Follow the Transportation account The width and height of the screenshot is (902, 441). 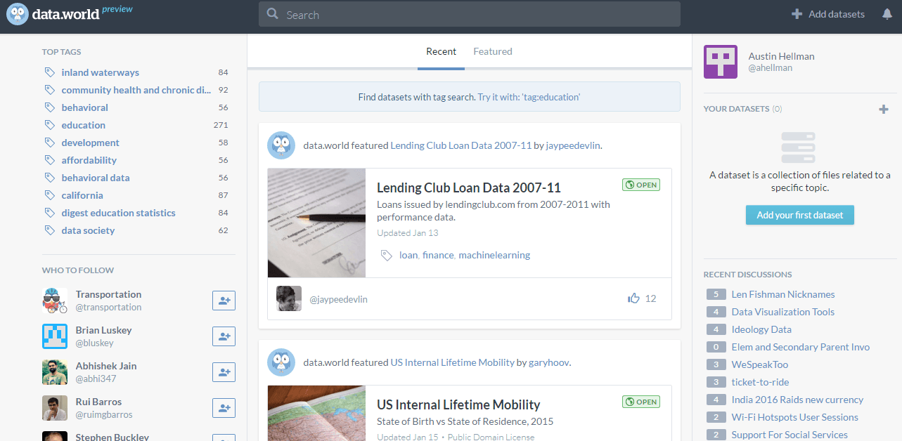click(224, 301)
